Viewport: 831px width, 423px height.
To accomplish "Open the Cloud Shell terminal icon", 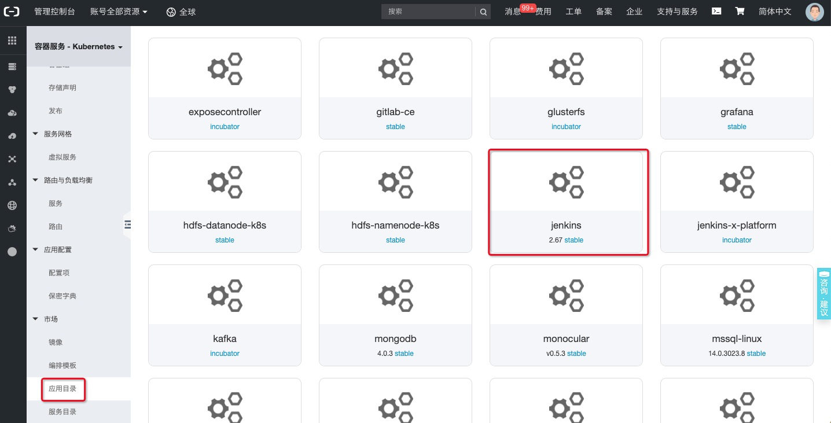I will pos(716,11).
